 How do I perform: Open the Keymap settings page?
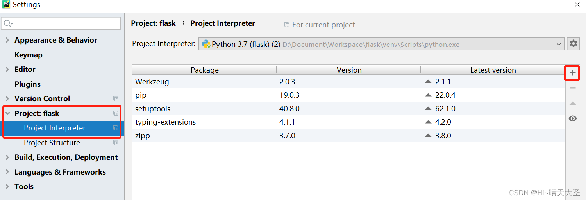click(x=28, y=55)
